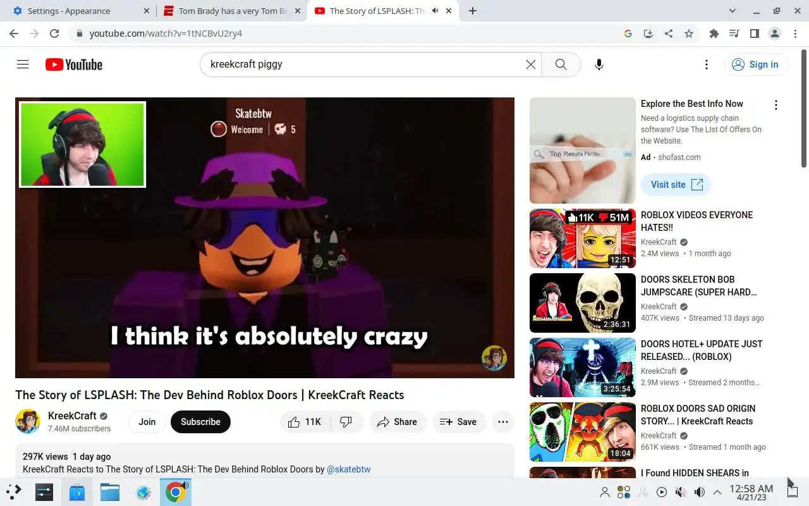Open Chrome profile avatar
Viewport: 809px width, 506px height.
775,34
